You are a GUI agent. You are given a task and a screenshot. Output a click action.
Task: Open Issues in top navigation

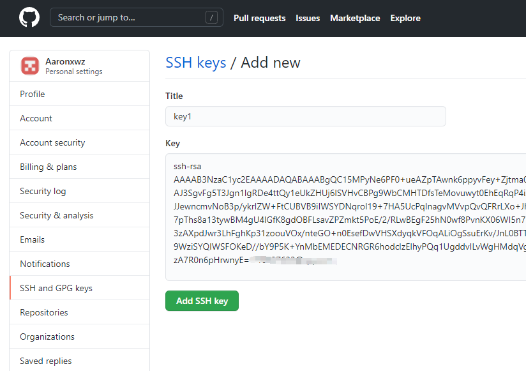pos(308,19)
